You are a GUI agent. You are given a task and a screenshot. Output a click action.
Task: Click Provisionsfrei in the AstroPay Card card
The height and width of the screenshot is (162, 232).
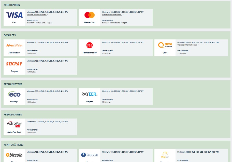pyautogui.click(x=32, y=130)
